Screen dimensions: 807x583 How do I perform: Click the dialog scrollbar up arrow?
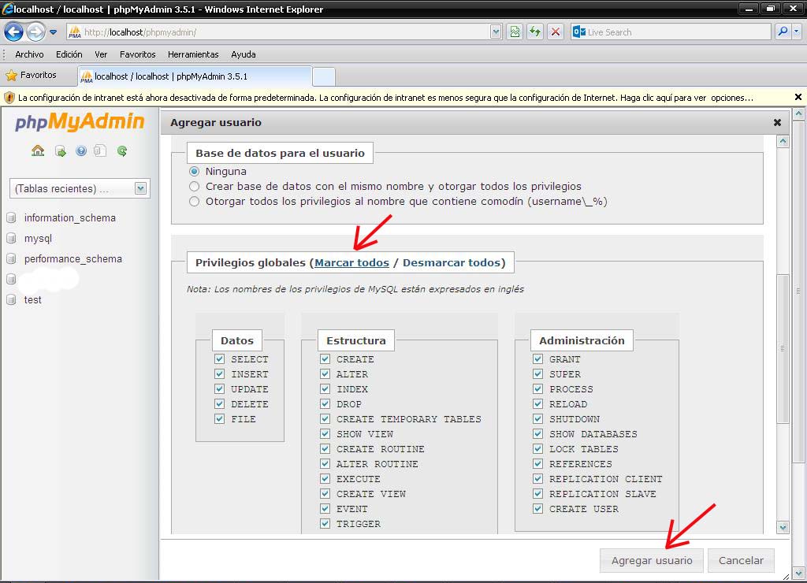783,142
